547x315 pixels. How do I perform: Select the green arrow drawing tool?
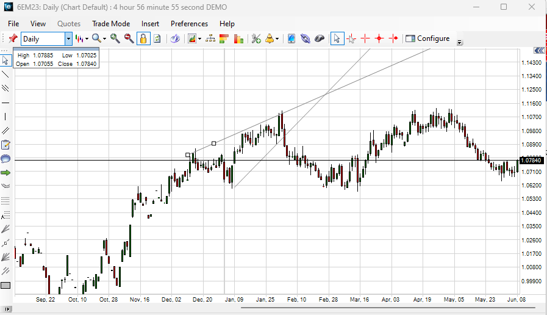(5, 173)
